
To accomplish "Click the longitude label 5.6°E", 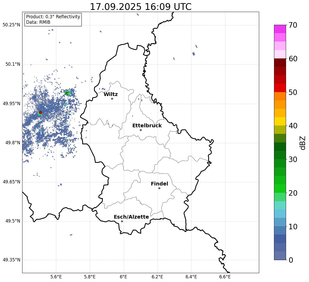I will pos(56,277).
